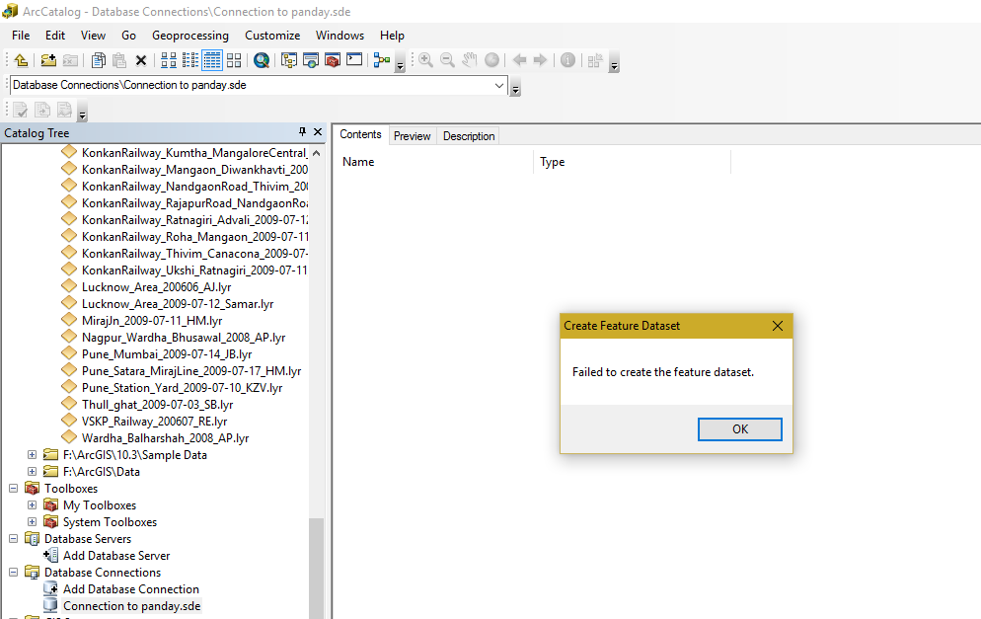Open the Help menu
Screen dimensions: 981x619
392,36
